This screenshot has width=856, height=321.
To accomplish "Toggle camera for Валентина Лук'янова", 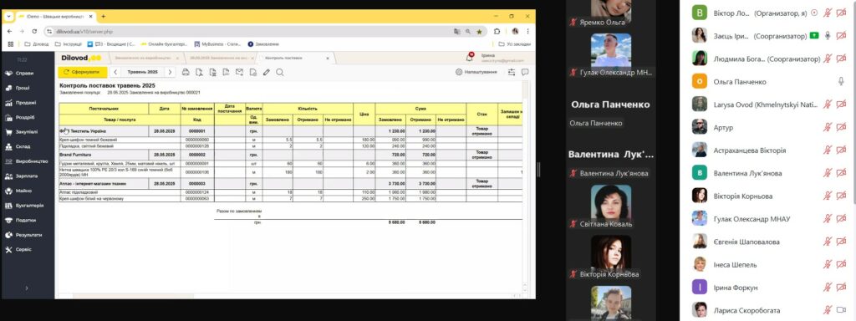I will 841,173.
